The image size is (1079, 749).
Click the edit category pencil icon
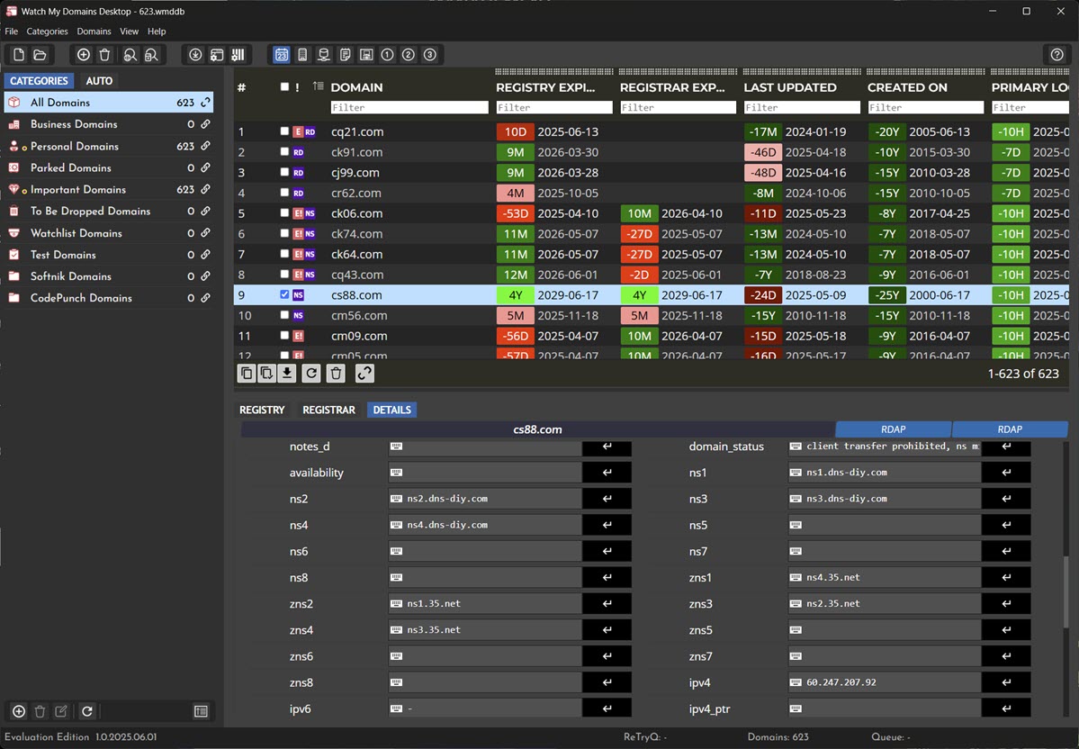coord(61,711)
